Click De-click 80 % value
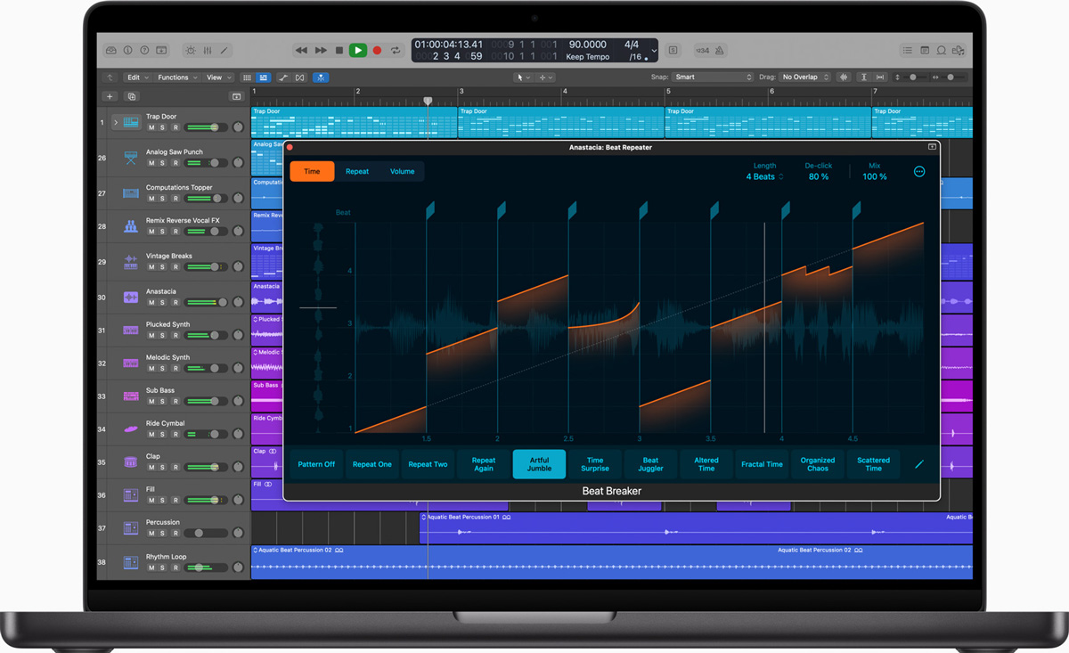Image resolution: width=1069 pixels, height=653 pixels. coord(818,177)
